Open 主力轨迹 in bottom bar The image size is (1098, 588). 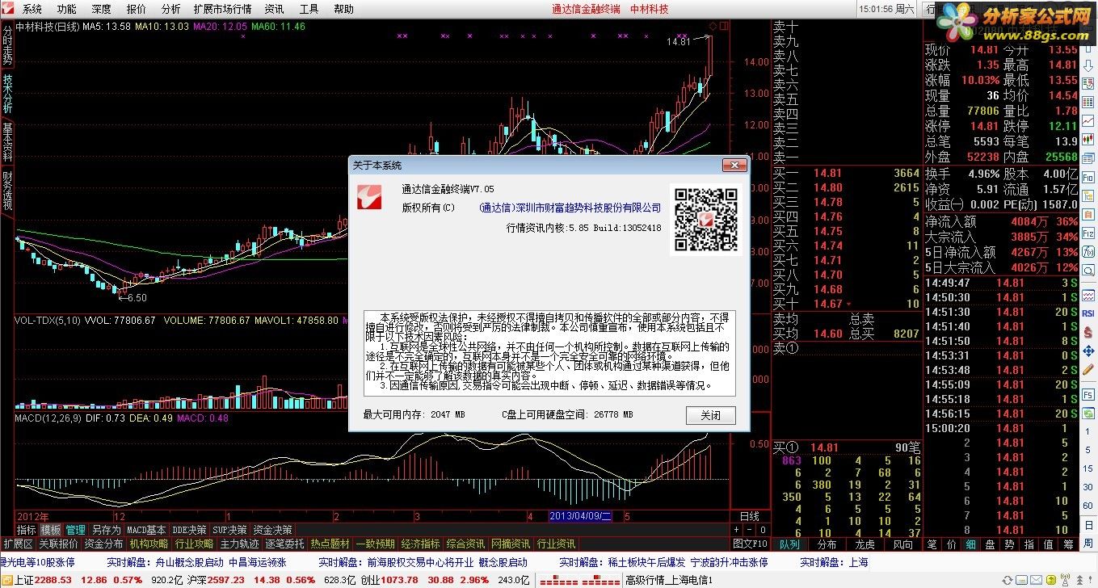[x=239, y=544]
